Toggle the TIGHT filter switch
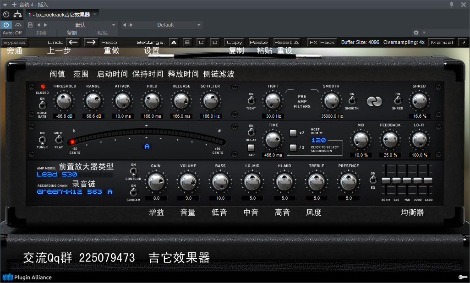470x283 pixels. click(251, 100)
